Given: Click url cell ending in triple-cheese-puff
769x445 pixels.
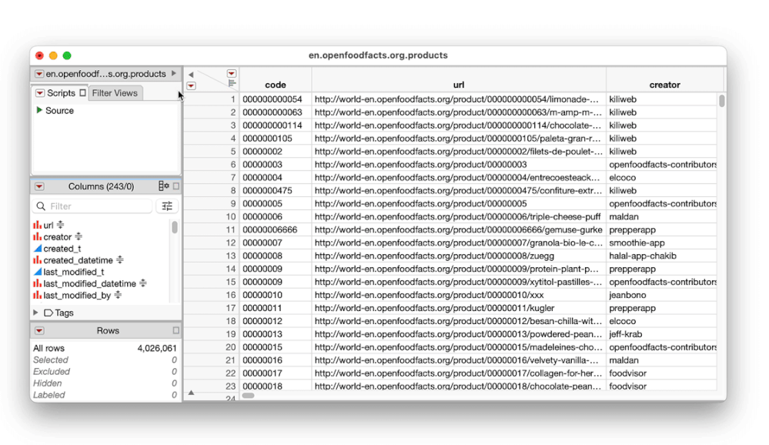Looking at the screenshot, I should (457, 217).
